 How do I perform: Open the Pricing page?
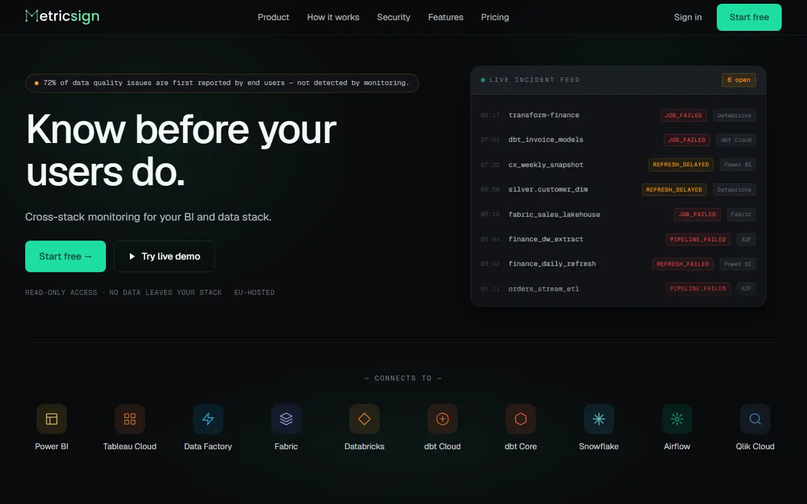pos(495,17)
